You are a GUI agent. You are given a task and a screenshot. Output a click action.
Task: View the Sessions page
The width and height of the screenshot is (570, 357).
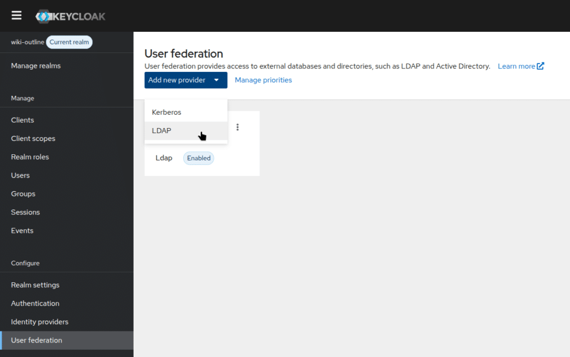(x=26, y=212)
